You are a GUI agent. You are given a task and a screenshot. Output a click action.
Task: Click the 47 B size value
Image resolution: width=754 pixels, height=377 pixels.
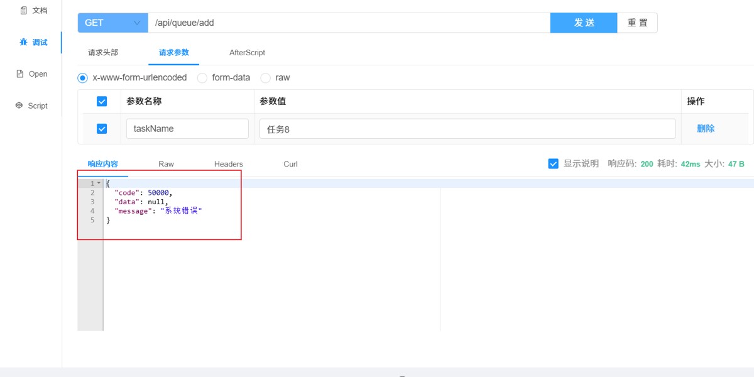736,164
